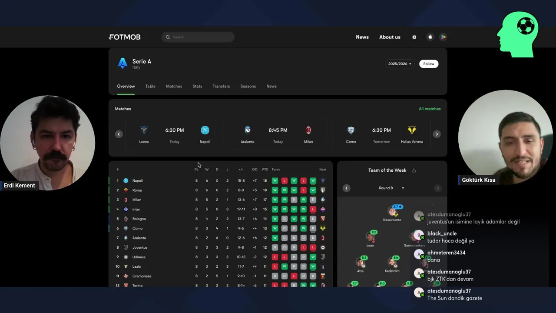This screenshot has height=313, width=556.
Task: Open the Como vs Hellas Verona match
Action: 381,135
